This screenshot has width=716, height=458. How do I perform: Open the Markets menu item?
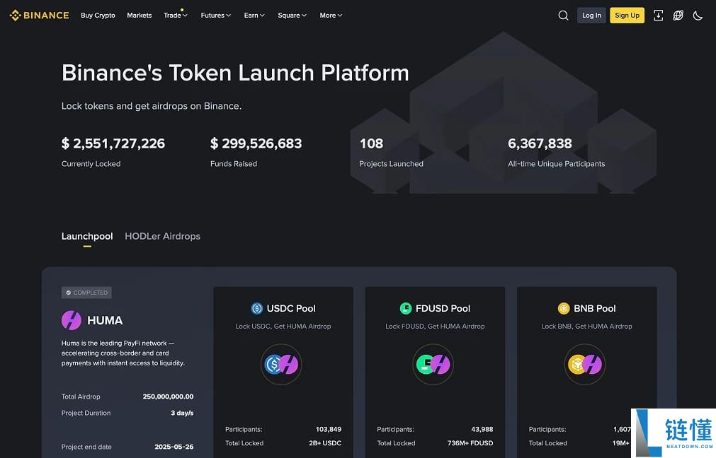(x=139, y=16)
